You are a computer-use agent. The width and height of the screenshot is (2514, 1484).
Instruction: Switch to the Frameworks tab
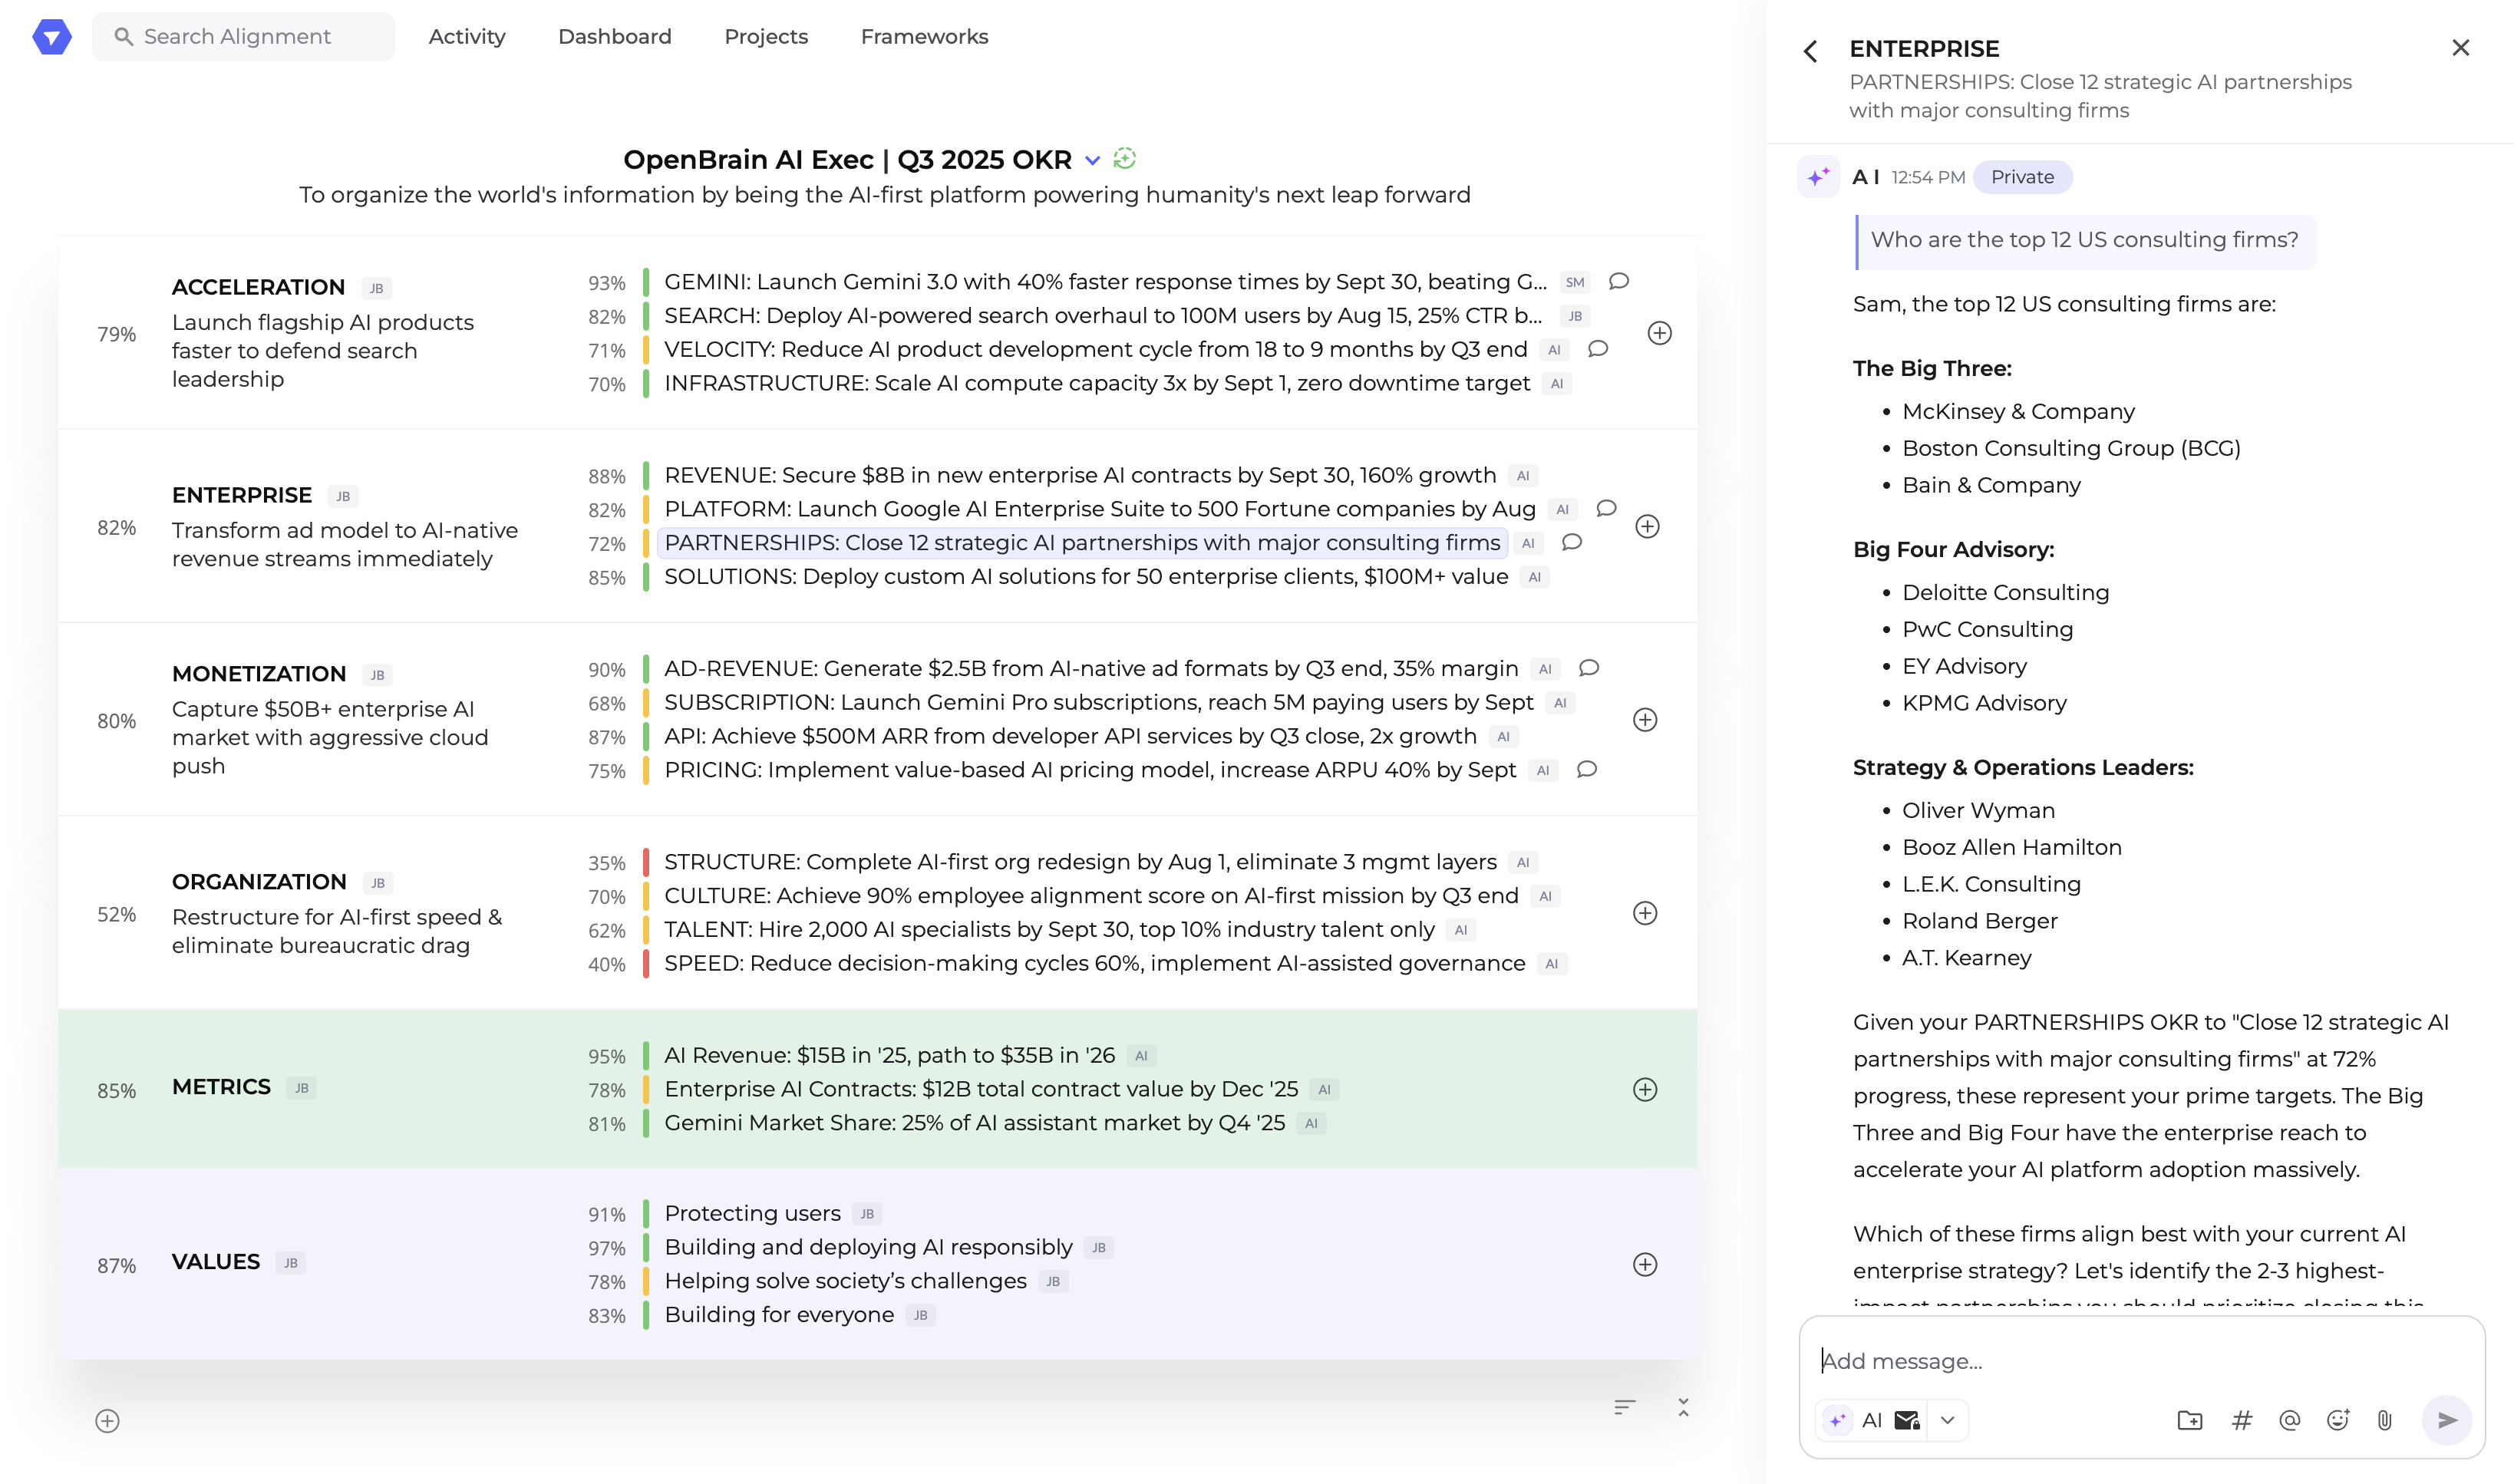click(924, 37)
